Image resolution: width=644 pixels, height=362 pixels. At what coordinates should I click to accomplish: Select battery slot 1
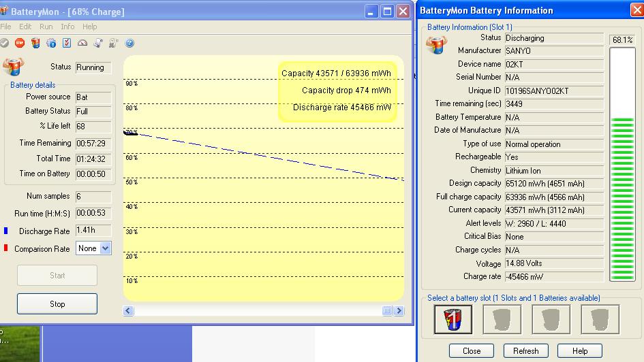(x=453, y=319)
